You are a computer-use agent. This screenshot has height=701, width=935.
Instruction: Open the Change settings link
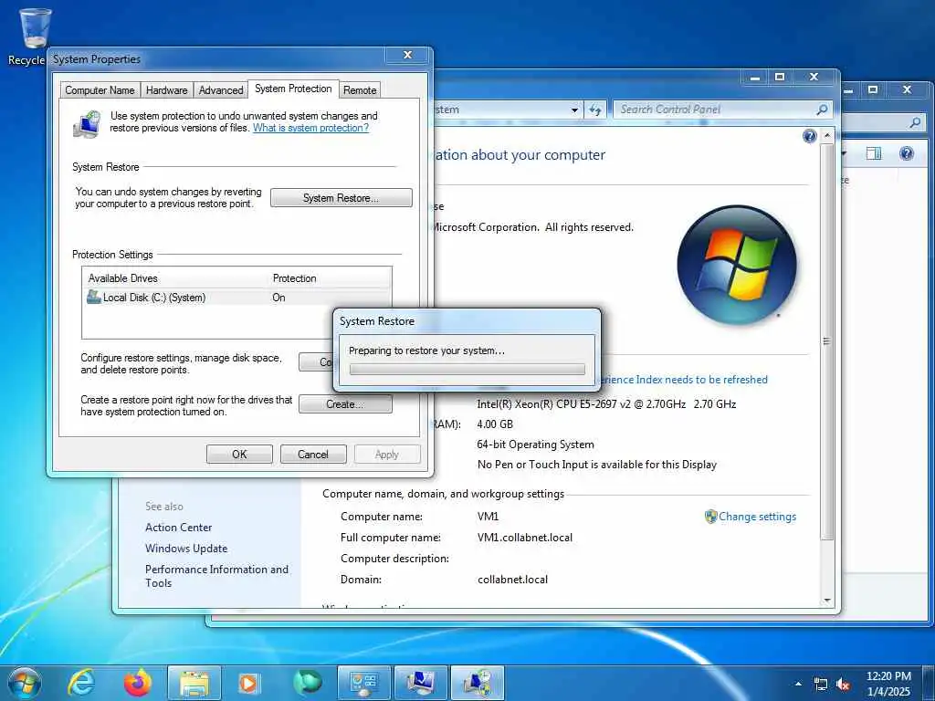757,517
